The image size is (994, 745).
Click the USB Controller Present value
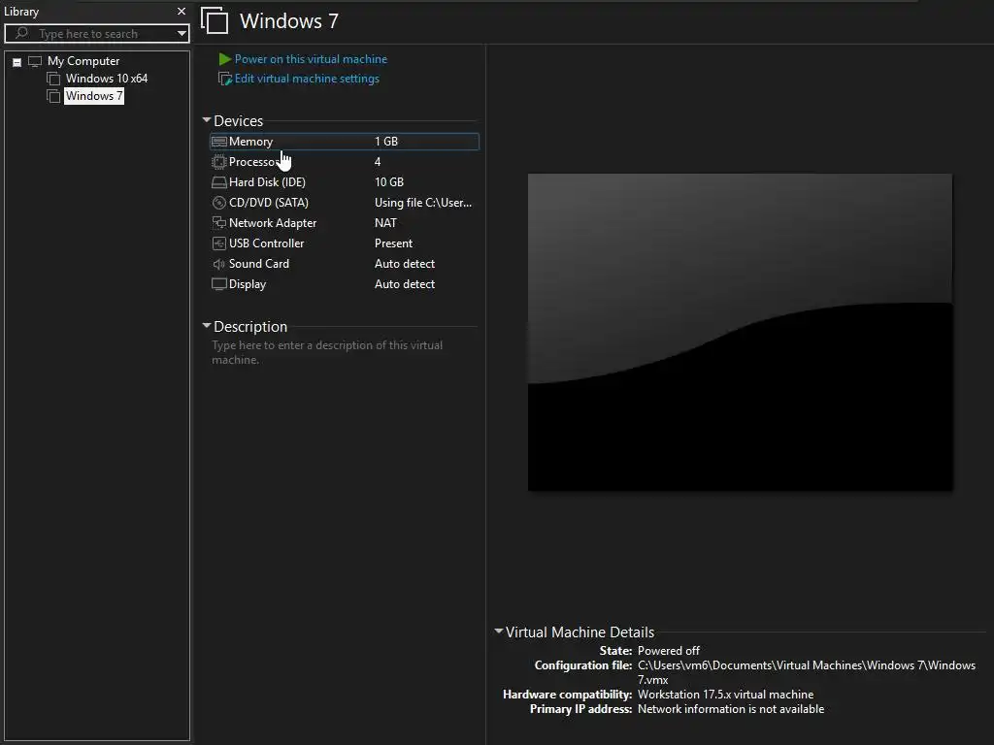[x=393, y=243]
